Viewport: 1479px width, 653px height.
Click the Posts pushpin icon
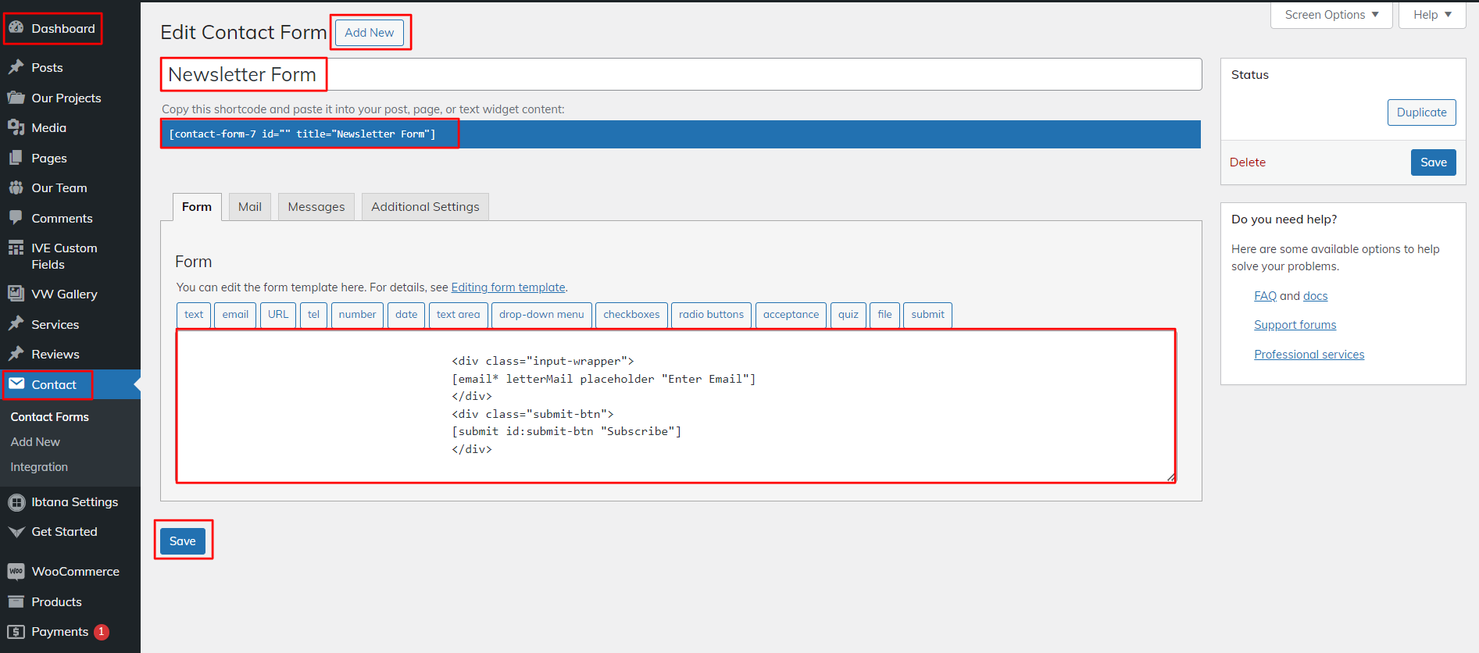(16, 67)
